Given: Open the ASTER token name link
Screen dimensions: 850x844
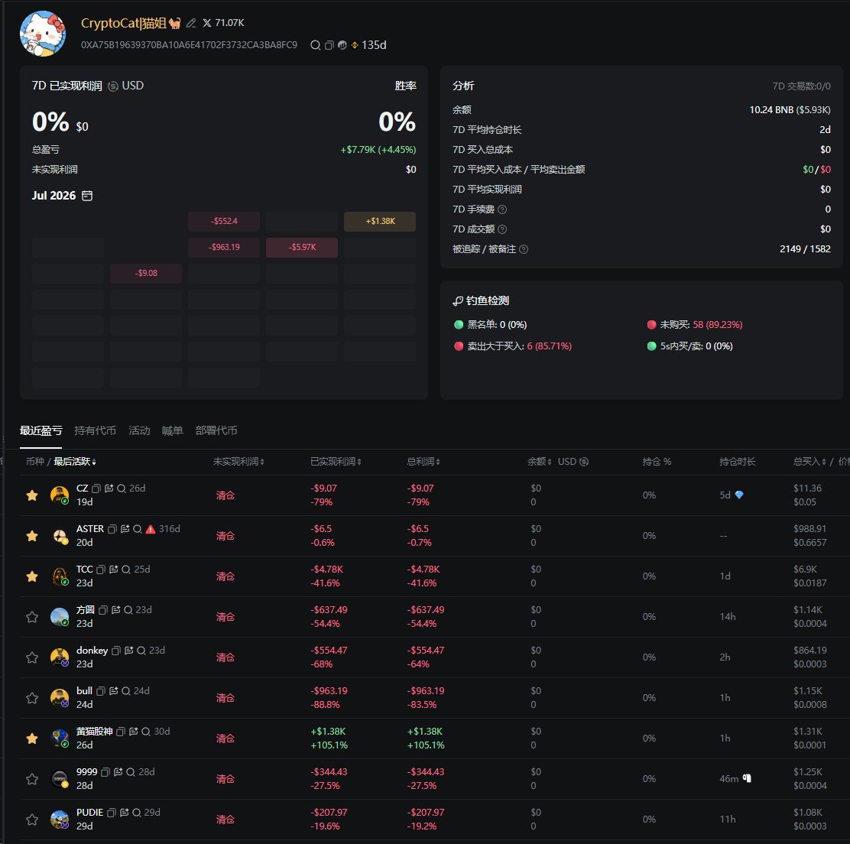Looking at the screenshot, I should [x=90, y=529].
